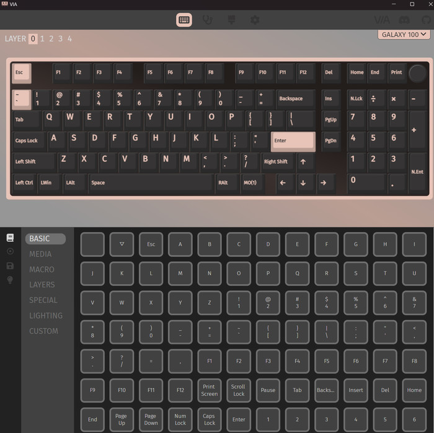The height and width of the screenshot is (433, 434).
Task: Open the LIGHTING keycode category
Action: click(x=46, y=315)
